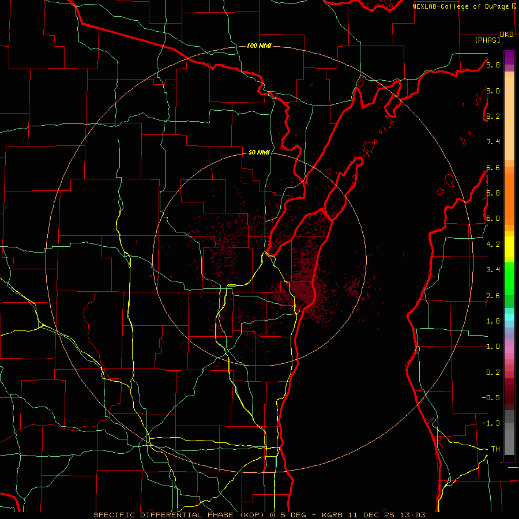Select the 5.0 legend value

click(493, 219)
